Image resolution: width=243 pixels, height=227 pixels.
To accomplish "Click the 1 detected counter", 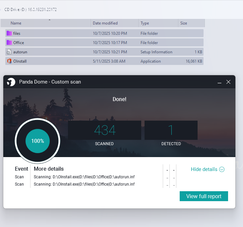I will pos(171,130).
